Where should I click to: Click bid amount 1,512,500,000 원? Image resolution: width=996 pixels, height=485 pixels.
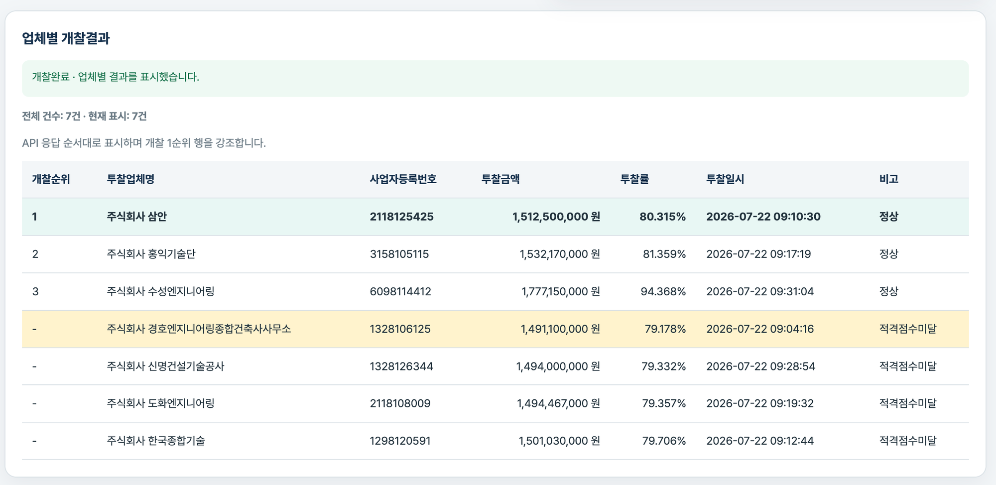(x=556, y=217)
